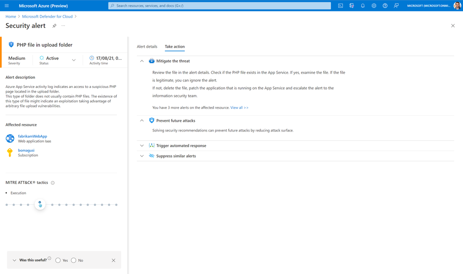Expand the Trigger automated response section
This screenshot has height=274, width=463.
click(142, 146)
